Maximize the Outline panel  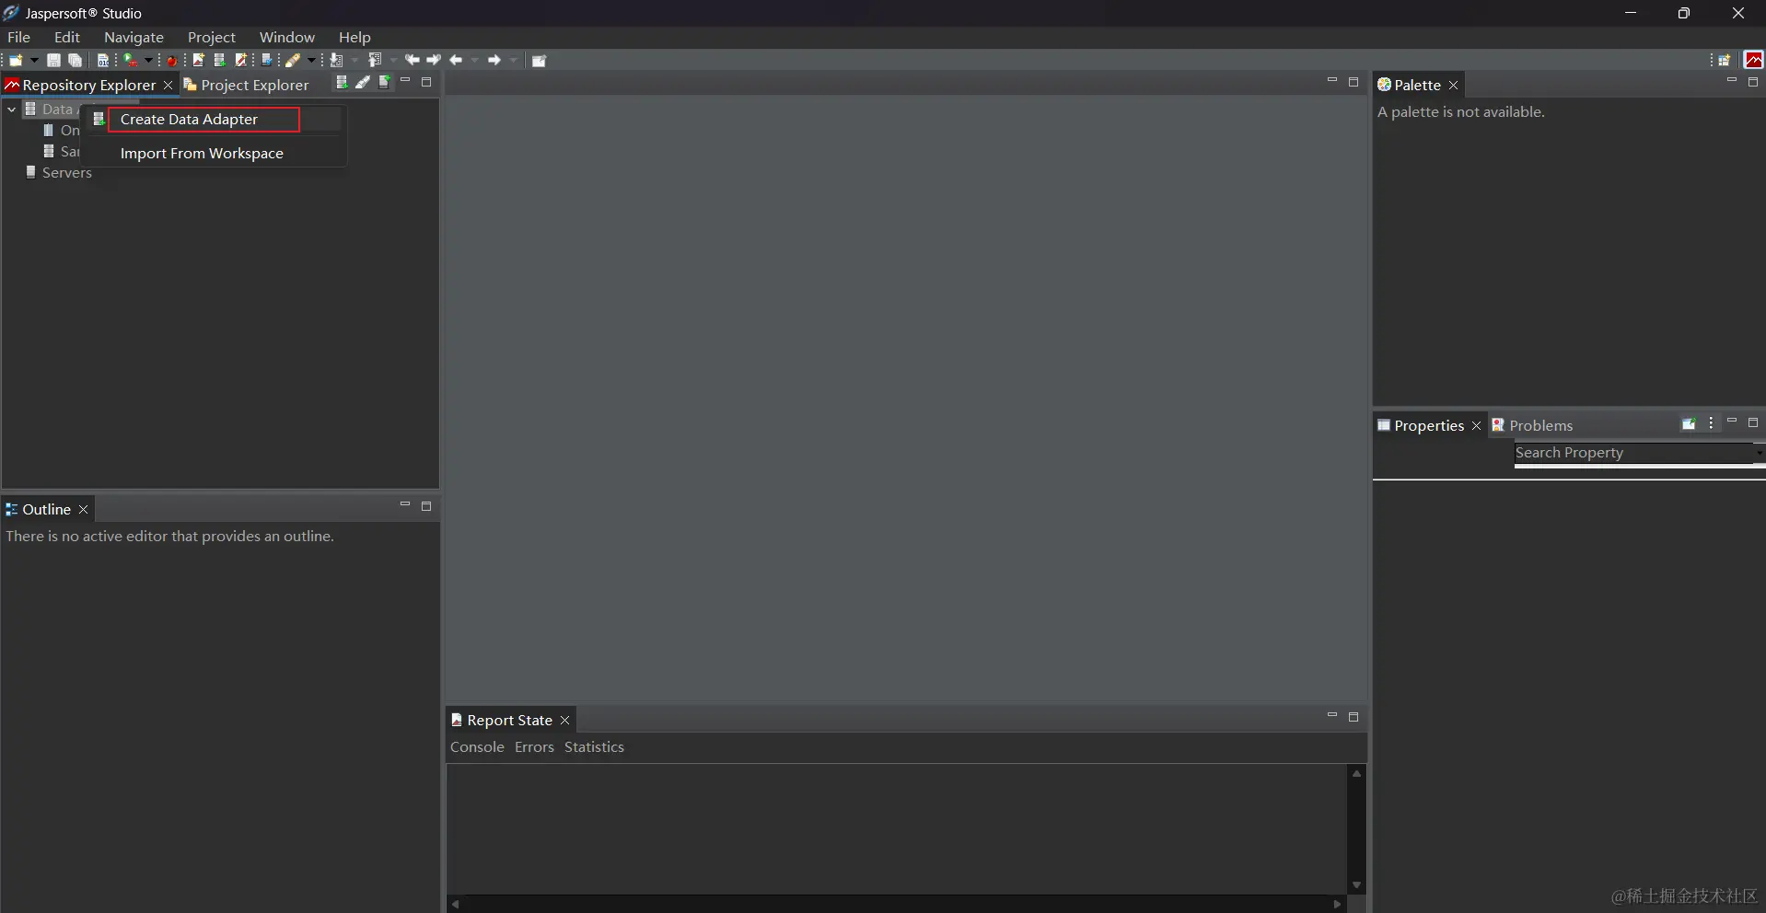click(426, 506)
